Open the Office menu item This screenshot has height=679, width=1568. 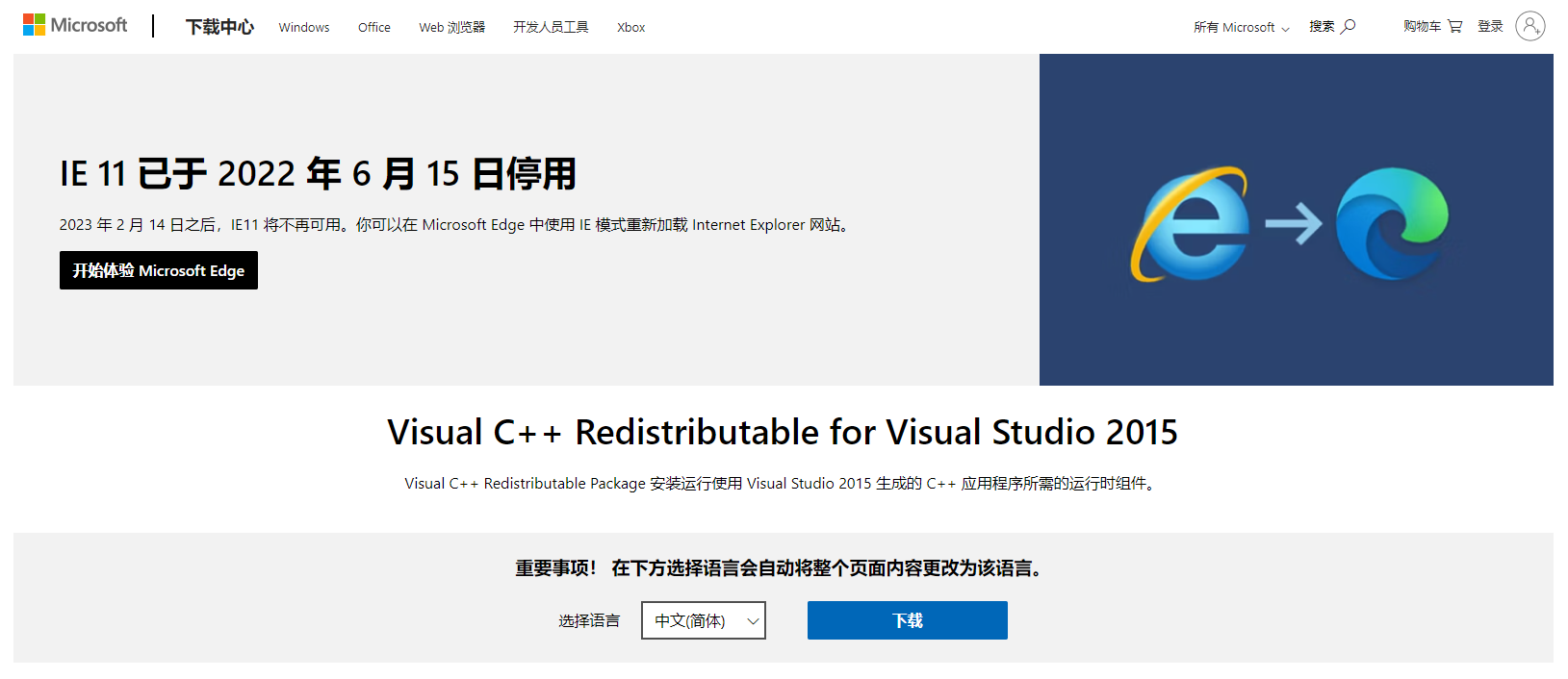pos(373,27)
